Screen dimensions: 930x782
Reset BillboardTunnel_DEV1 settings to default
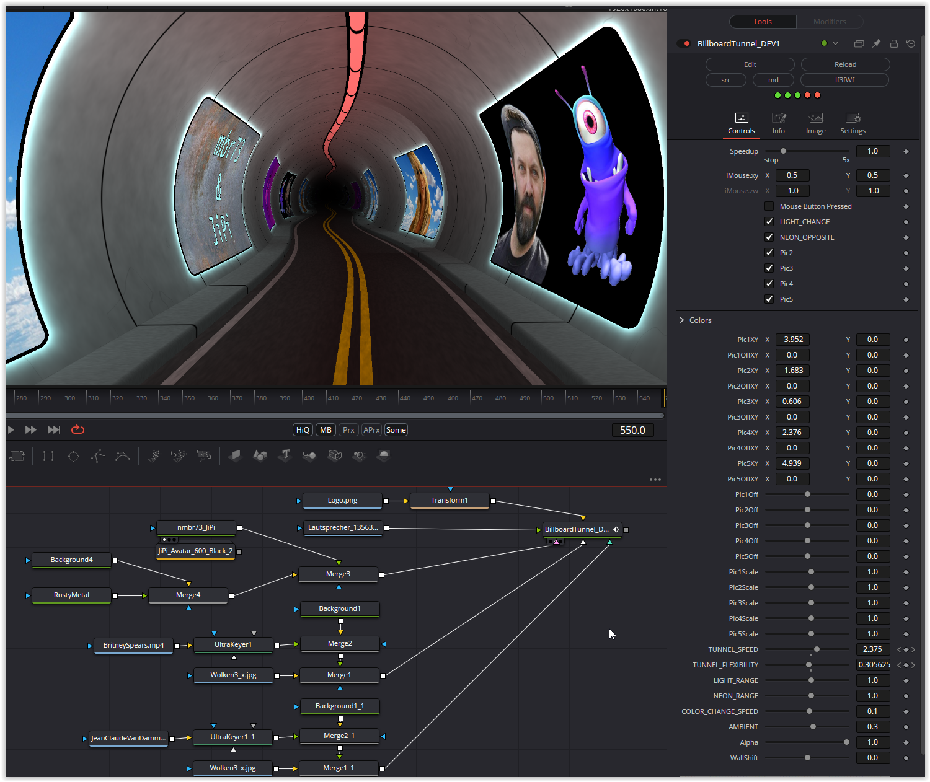(910, 43)
